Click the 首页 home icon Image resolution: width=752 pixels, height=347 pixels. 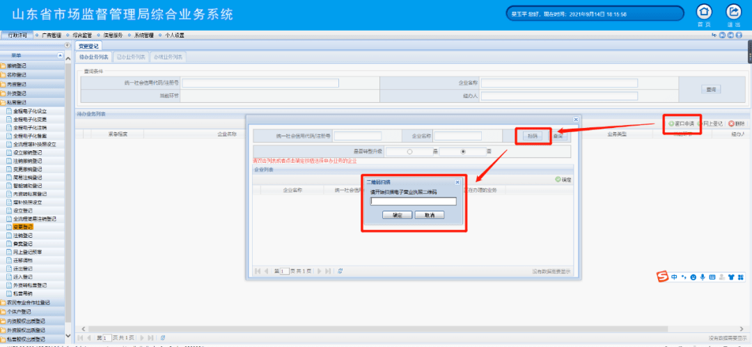(705, 12)
